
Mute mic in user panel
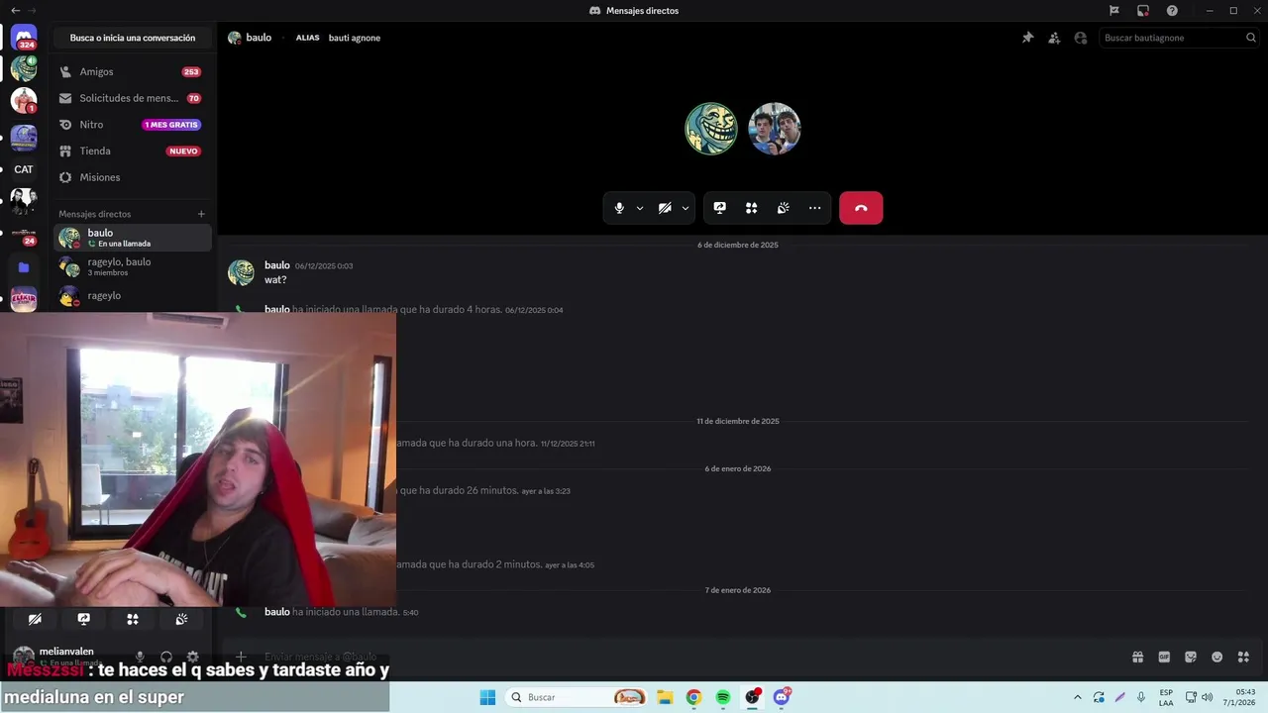(x=140, y=657)
